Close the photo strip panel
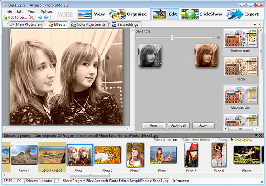Viewport: 266px width, 186px height. coord(261,135)
